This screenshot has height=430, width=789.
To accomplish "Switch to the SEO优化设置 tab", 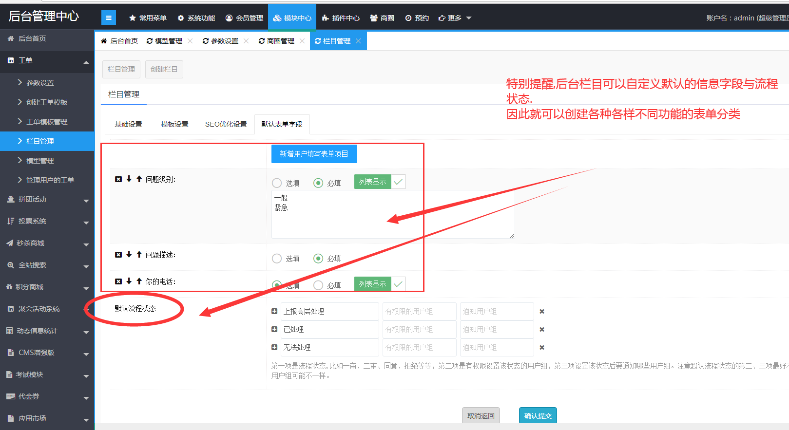I will pos(226,124).
